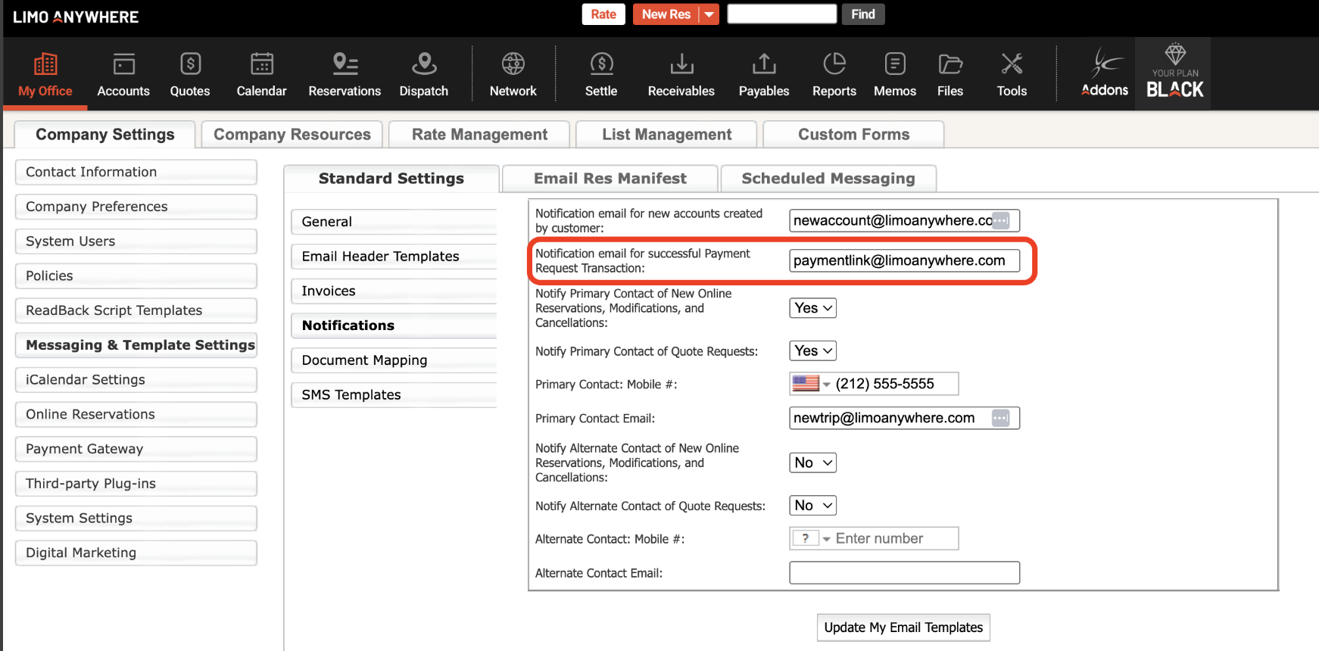Click the Alternate Contact Email field
1319x651 pixels.
[904, 573]
